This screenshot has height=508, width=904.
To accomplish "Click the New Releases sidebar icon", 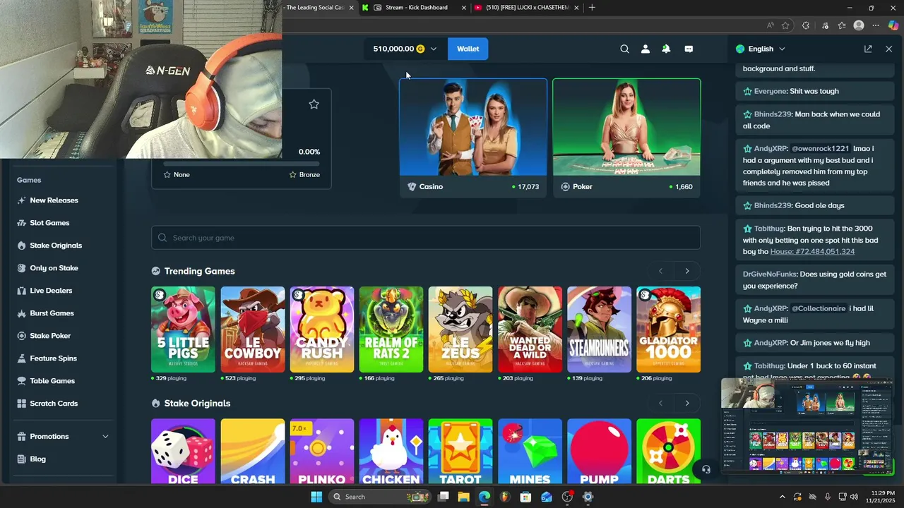I will pyautogui.click(x=23, y=200).
